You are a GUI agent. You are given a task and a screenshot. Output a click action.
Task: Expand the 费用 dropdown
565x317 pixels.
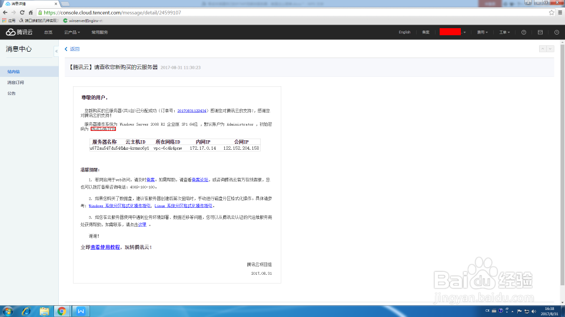(x=482, y=32)
